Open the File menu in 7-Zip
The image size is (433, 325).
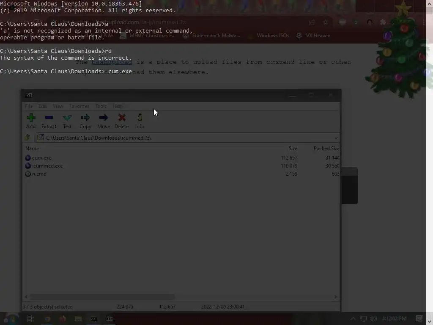(28, 106)
